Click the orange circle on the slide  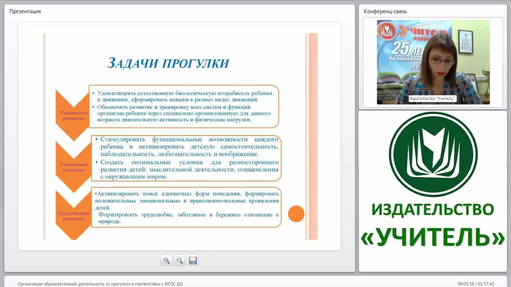point(296,214)
